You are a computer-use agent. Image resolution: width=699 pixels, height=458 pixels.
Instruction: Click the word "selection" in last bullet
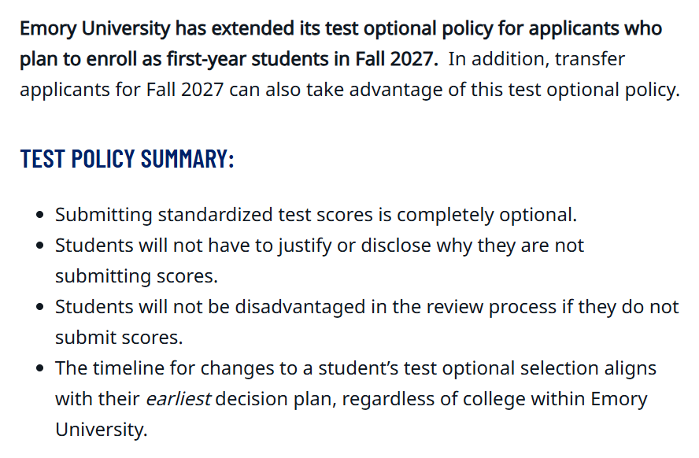558,368
